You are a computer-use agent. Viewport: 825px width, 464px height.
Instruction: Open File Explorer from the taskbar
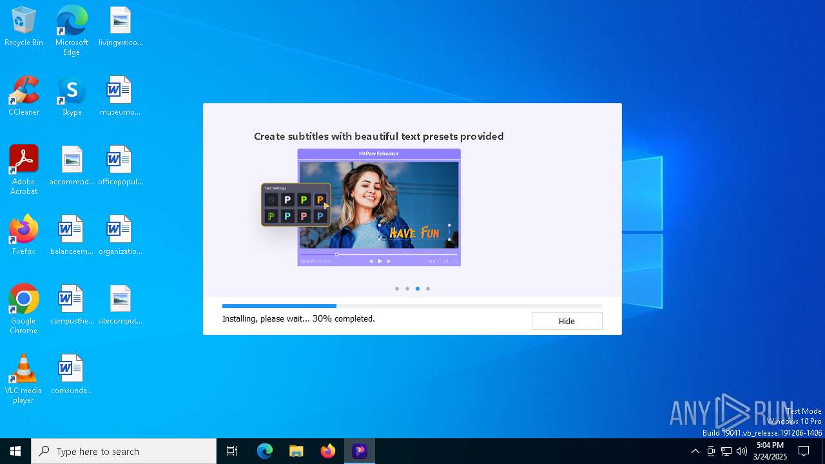(x=296, y=451)
